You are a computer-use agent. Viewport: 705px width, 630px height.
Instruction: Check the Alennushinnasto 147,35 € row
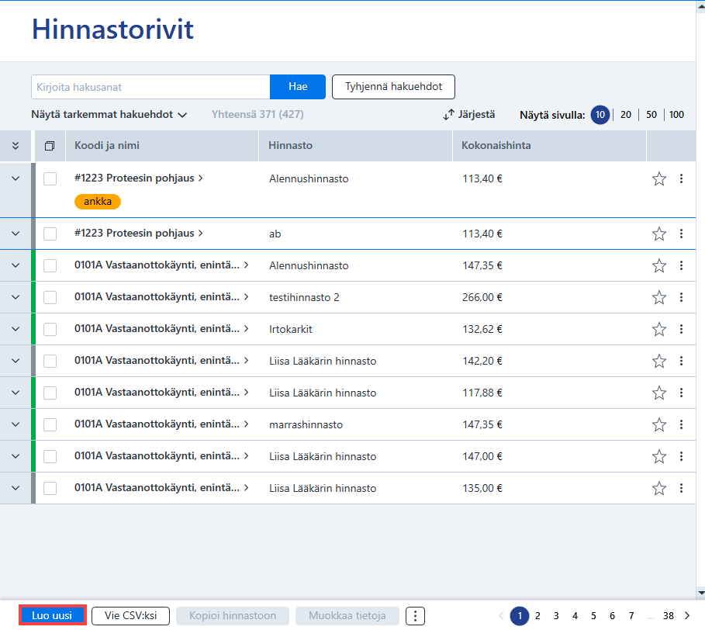coord(50,265)
